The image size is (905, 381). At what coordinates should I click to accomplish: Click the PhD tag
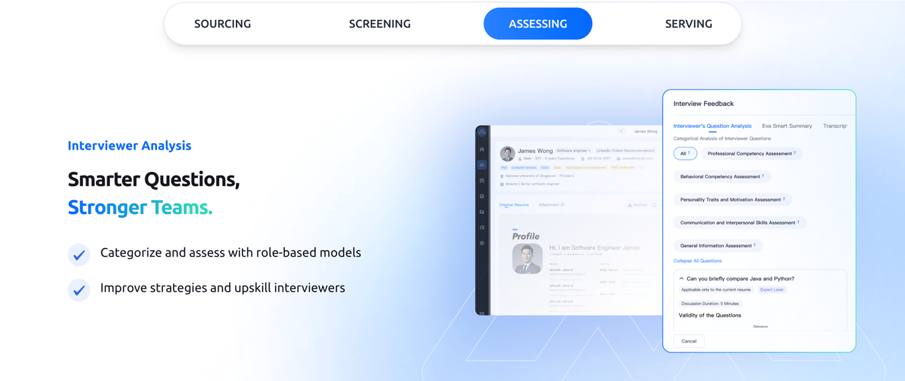[x=504, y=168]
